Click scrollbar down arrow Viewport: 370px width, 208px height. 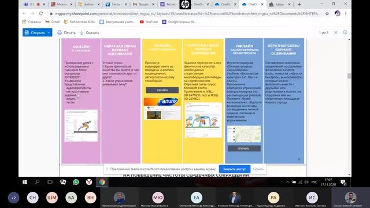[x=349, y=174]
